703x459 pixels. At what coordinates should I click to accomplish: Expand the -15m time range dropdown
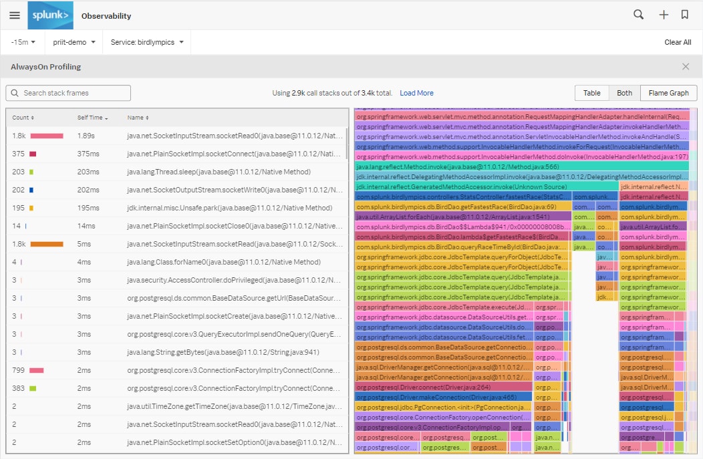click(x=23, y=42)
